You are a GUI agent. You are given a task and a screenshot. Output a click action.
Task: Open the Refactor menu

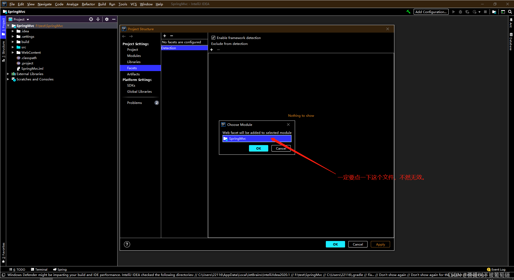(88, 4)
